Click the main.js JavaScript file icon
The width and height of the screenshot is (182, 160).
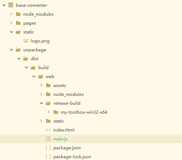point(48,139)
